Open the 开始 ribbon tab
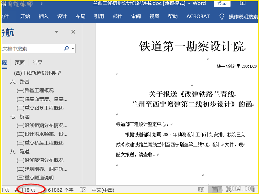The image size is (259, 194). (25, 16)
